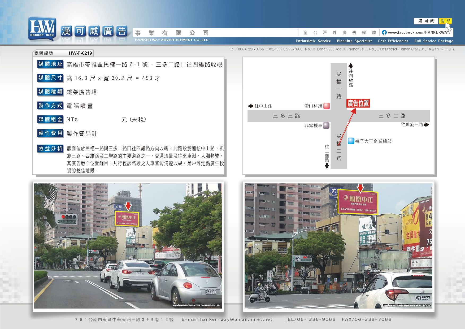
Task: Click the 媒體地址 label
Action: coord(50,64)
